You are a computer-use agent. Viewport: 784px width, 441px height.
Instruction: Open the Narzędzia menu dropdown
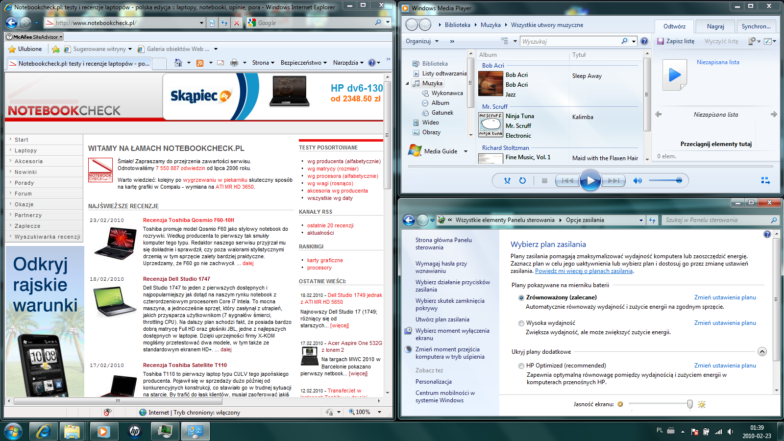point(348,63)
